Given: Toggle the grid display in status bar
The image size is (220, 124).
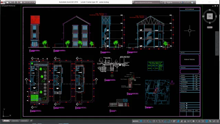Looking at the screenshot, I should point(141,121).
